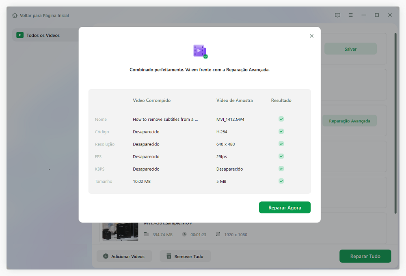Click the 'Combinado perfeitamente' message text
The width and height of the screenshot is (406, 276).
[199, 70]
